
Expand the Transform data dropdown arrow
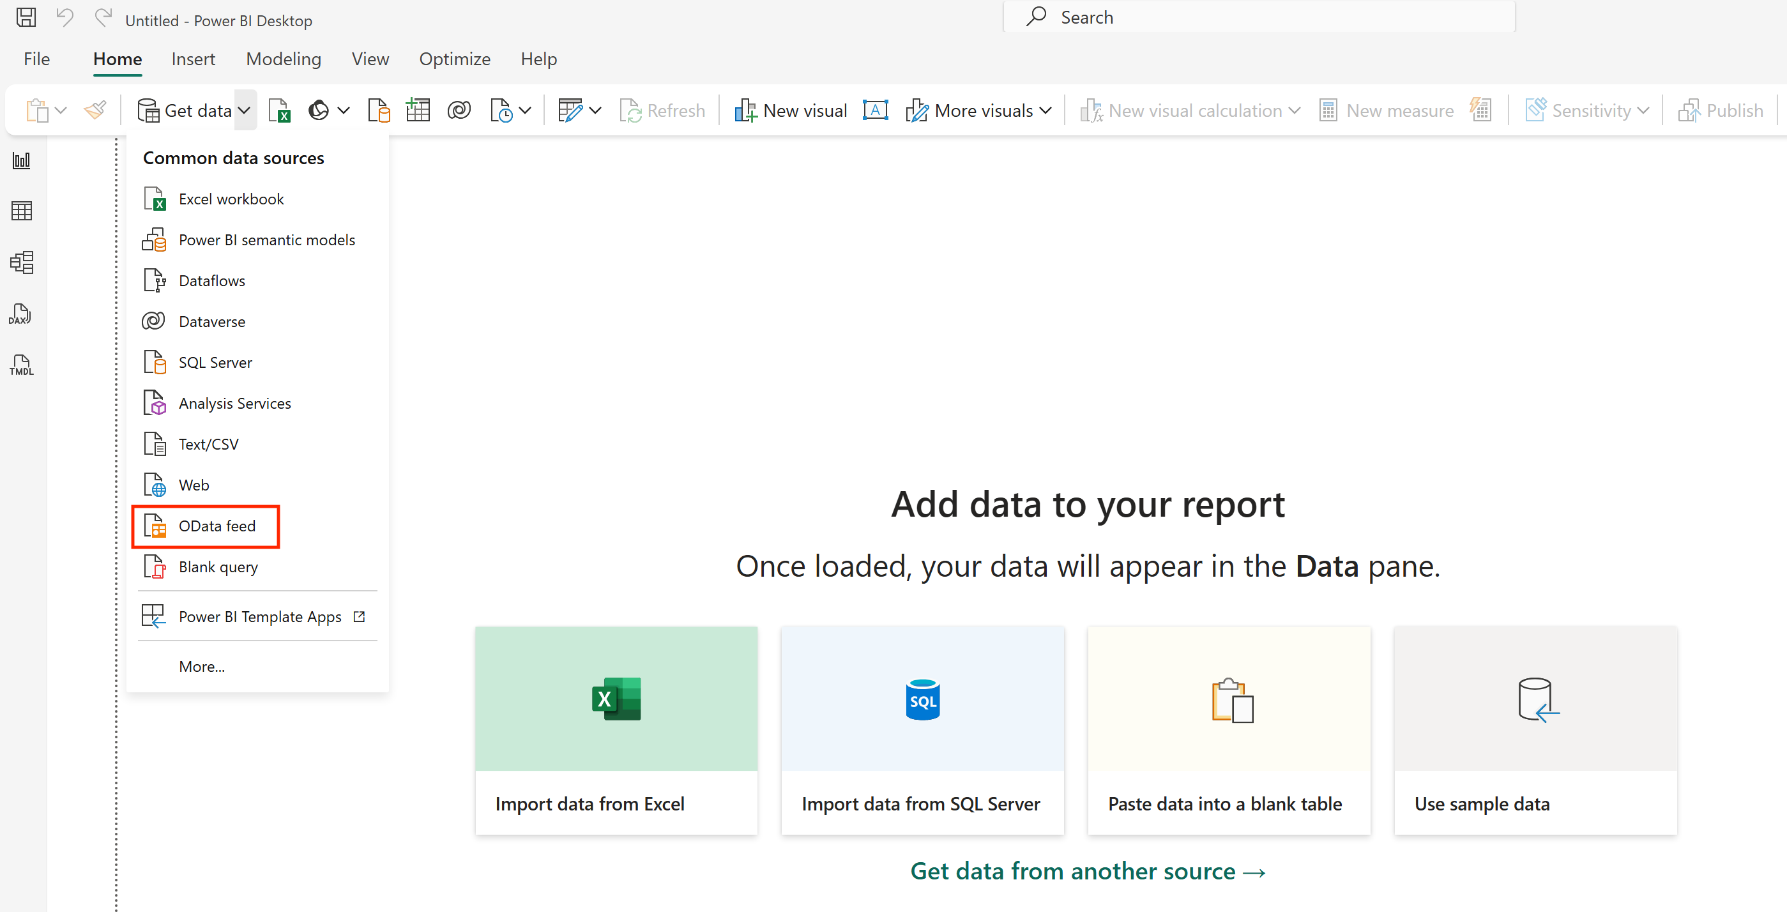[595, 110]
